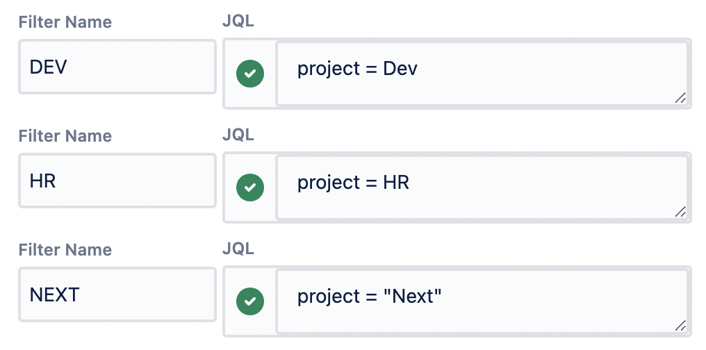Click the green checkmark next to "Next" JQL
Screen dimensions: 706x350
pyautogui.click(x=250, y=301)
